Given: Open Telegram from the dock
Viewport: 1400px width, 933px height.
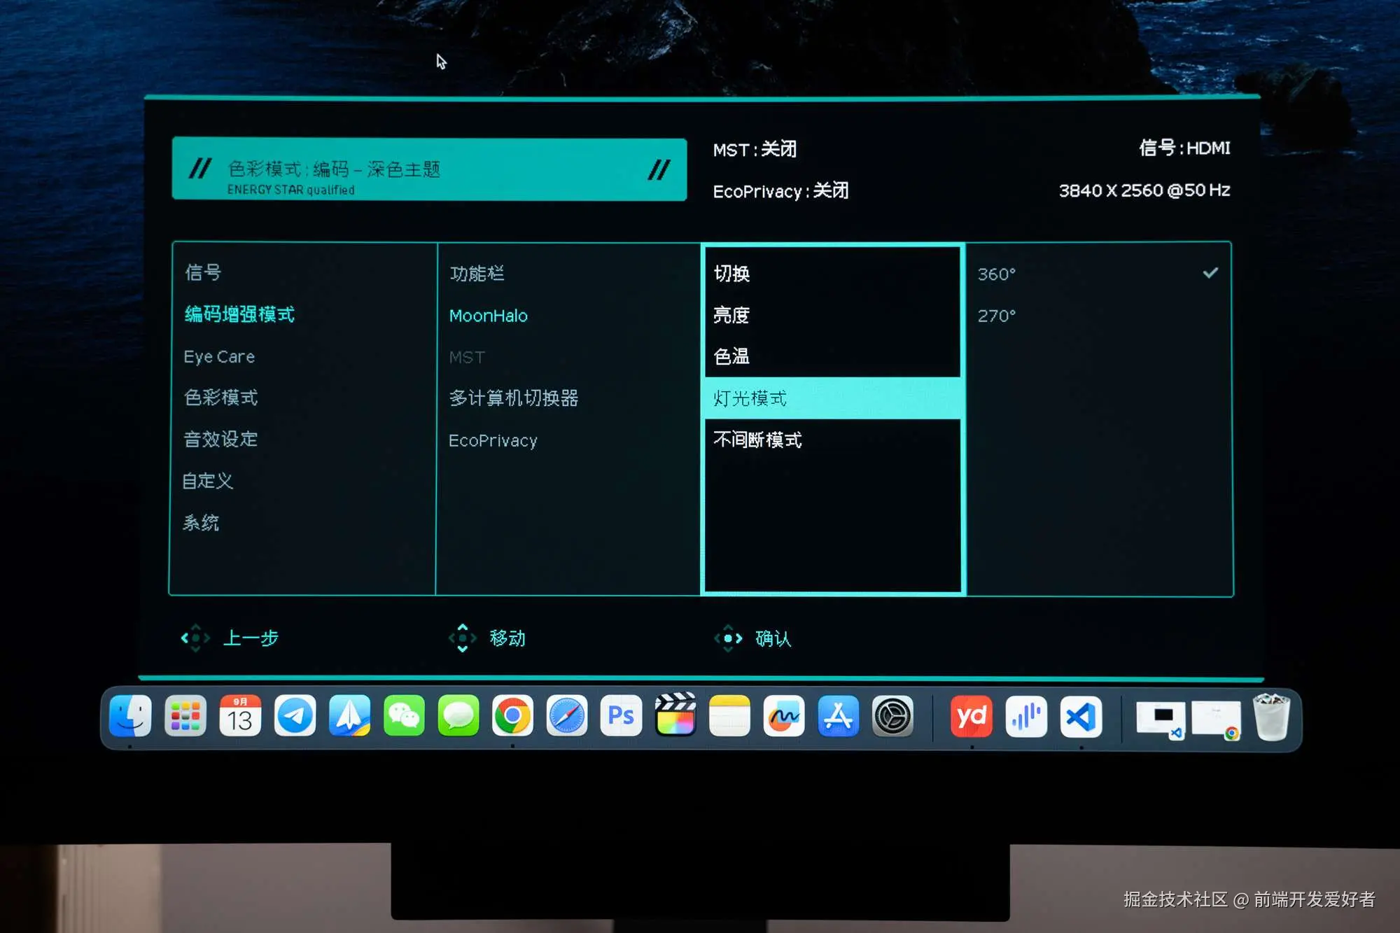Looking at the screenshot, I should [295, 716].
